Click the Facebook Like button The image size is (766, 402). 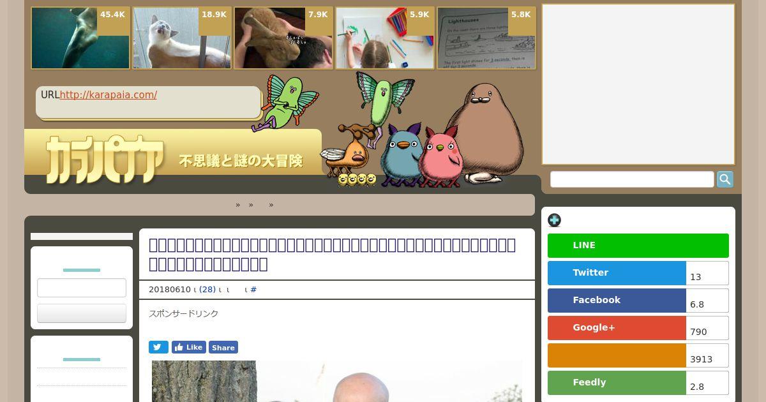click(189, 347)
